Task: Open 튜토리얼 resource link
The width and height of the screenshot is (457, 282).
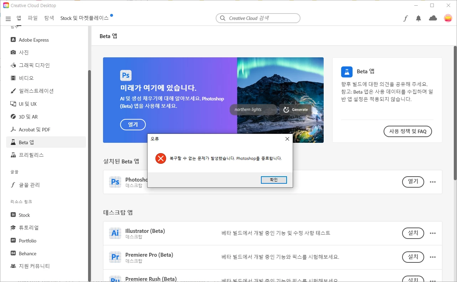Action: pyautogui.click(x=46, y=228)
